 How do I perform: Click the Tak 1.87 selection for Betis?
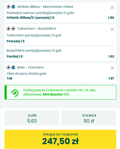[x=60, y=78]
